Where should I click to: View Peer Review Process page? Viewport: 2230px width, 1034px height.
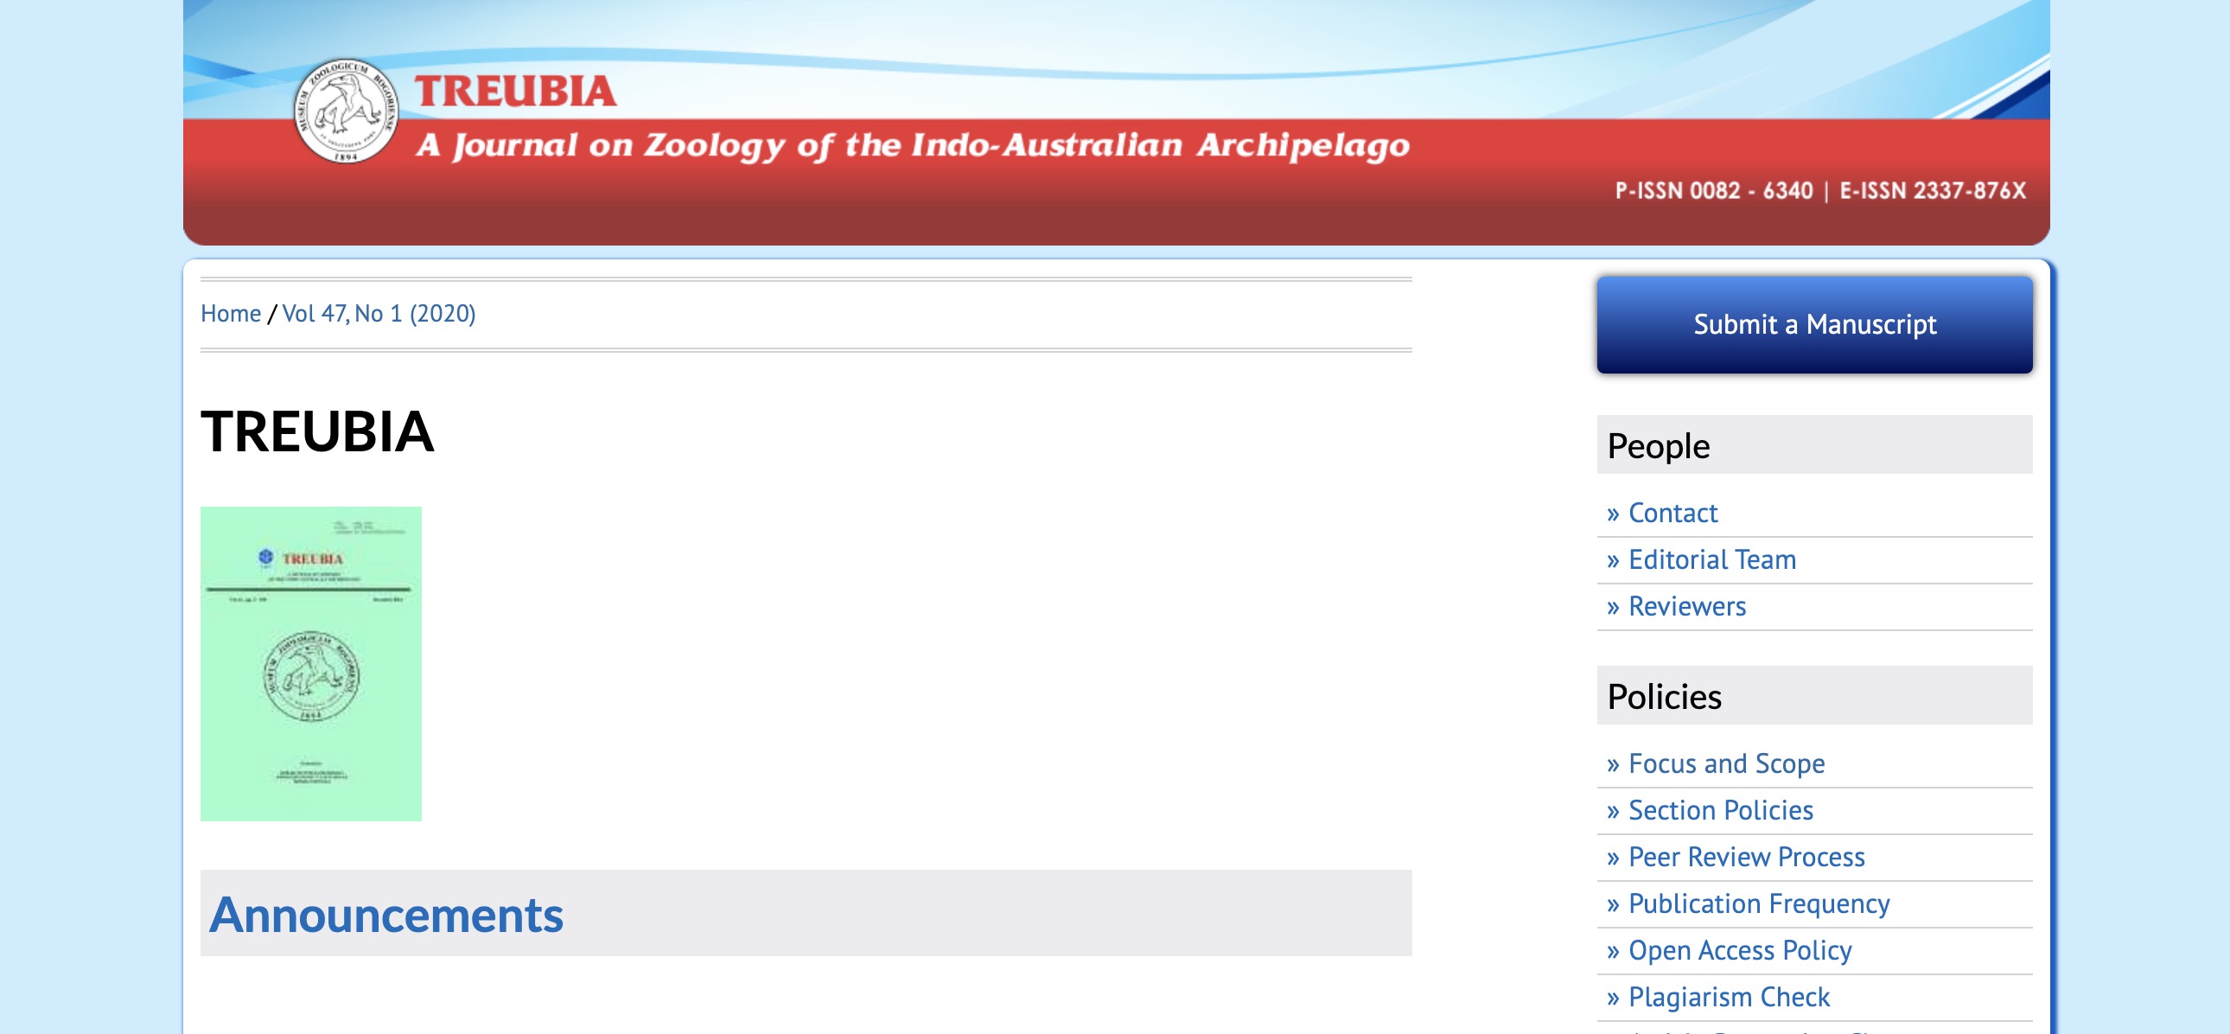point(1745,857)
